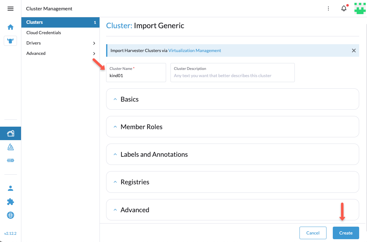This screenshot has width=367, height=242.
Task: Open the kebab menu in the header
Action: [328, 9]
